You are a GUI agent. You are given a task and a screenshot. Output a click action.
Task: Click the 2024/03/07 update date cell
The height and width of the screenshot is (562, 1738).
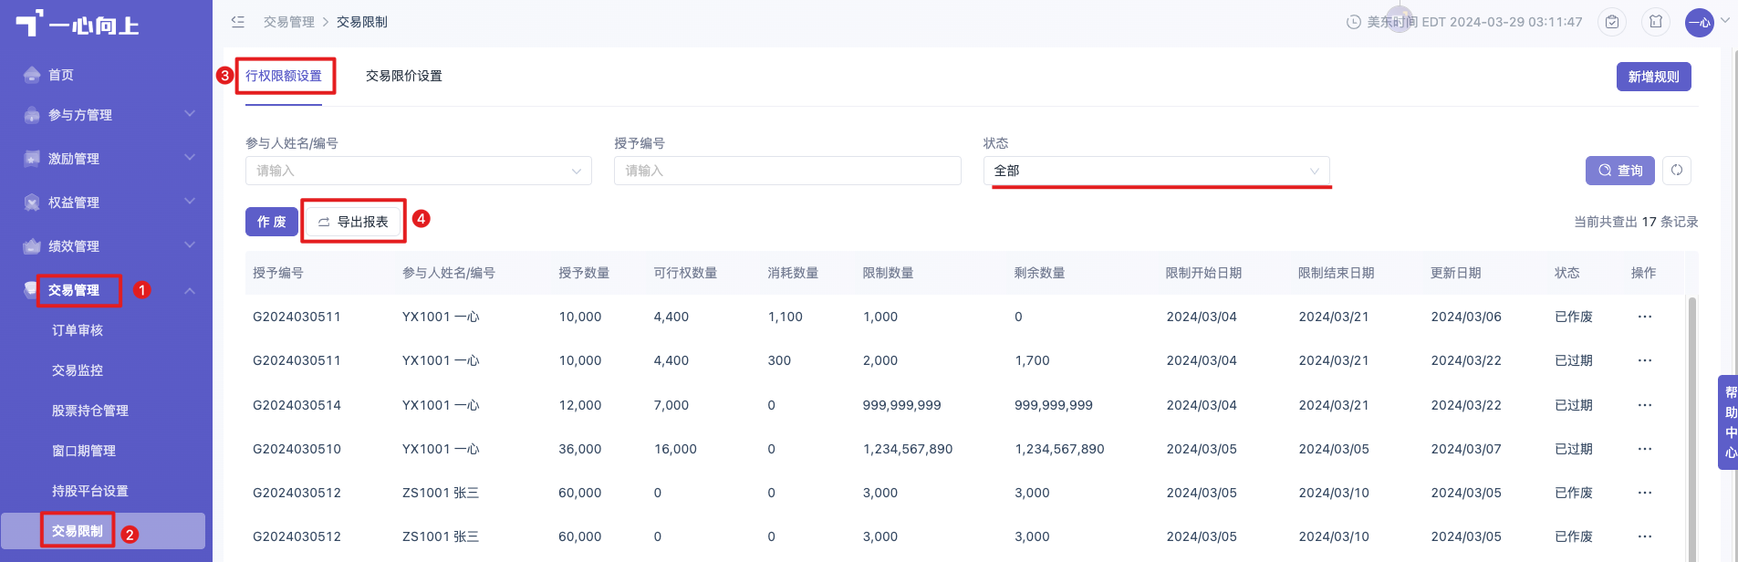[1466, 449]
